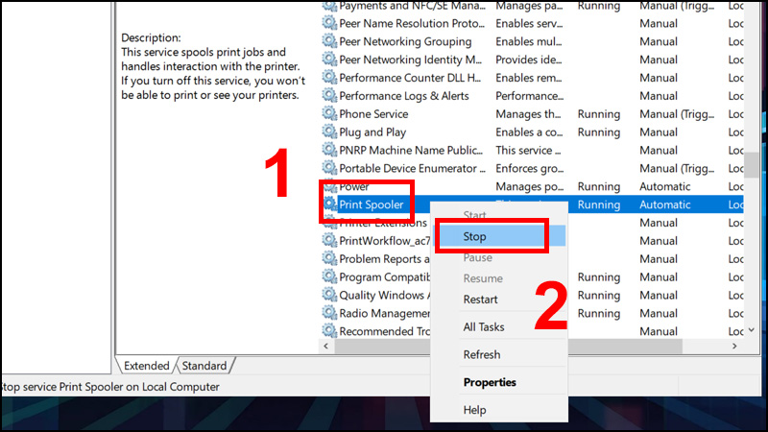Click the Print Spooler service gear icon
This screenshot has height=432, width=768.
[x=330, y=204]
